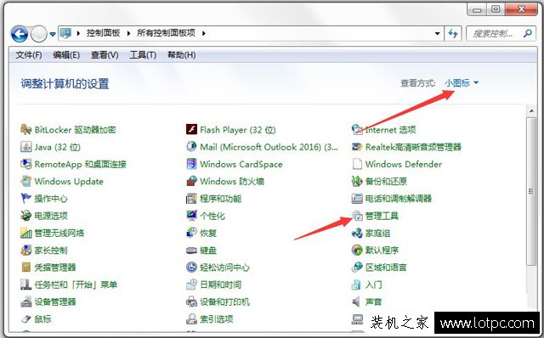Click the 家庭组 icon
Viewport: 544px width, 338px height.
(357, 233)
